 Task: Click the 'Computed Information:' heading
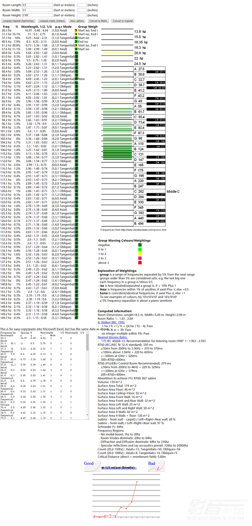click(x=115, y=311)
